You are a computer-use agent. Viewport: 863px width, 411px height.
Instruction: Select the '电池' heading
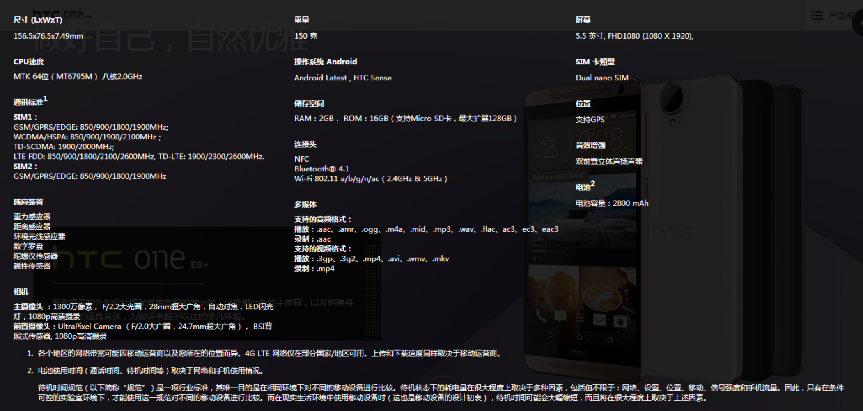click(x=585, y=186)
